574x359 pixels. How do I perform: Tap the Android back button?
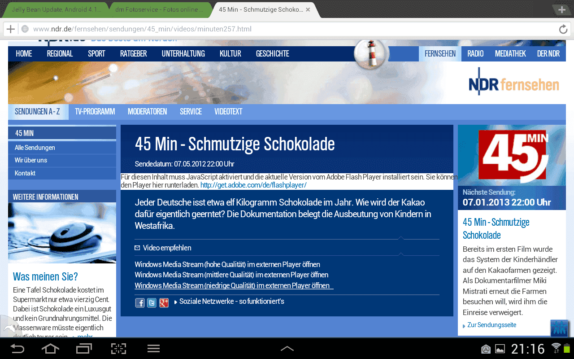tap(17, 349)
